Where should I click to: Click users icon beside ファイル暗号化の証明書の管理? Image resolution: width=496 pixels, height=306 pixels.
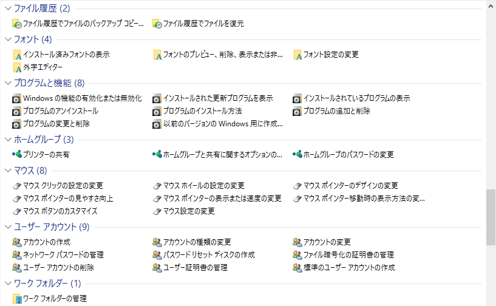[297, 255]
